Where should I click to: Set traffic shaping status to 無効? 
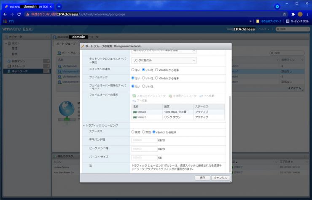[x=143, y=132]
